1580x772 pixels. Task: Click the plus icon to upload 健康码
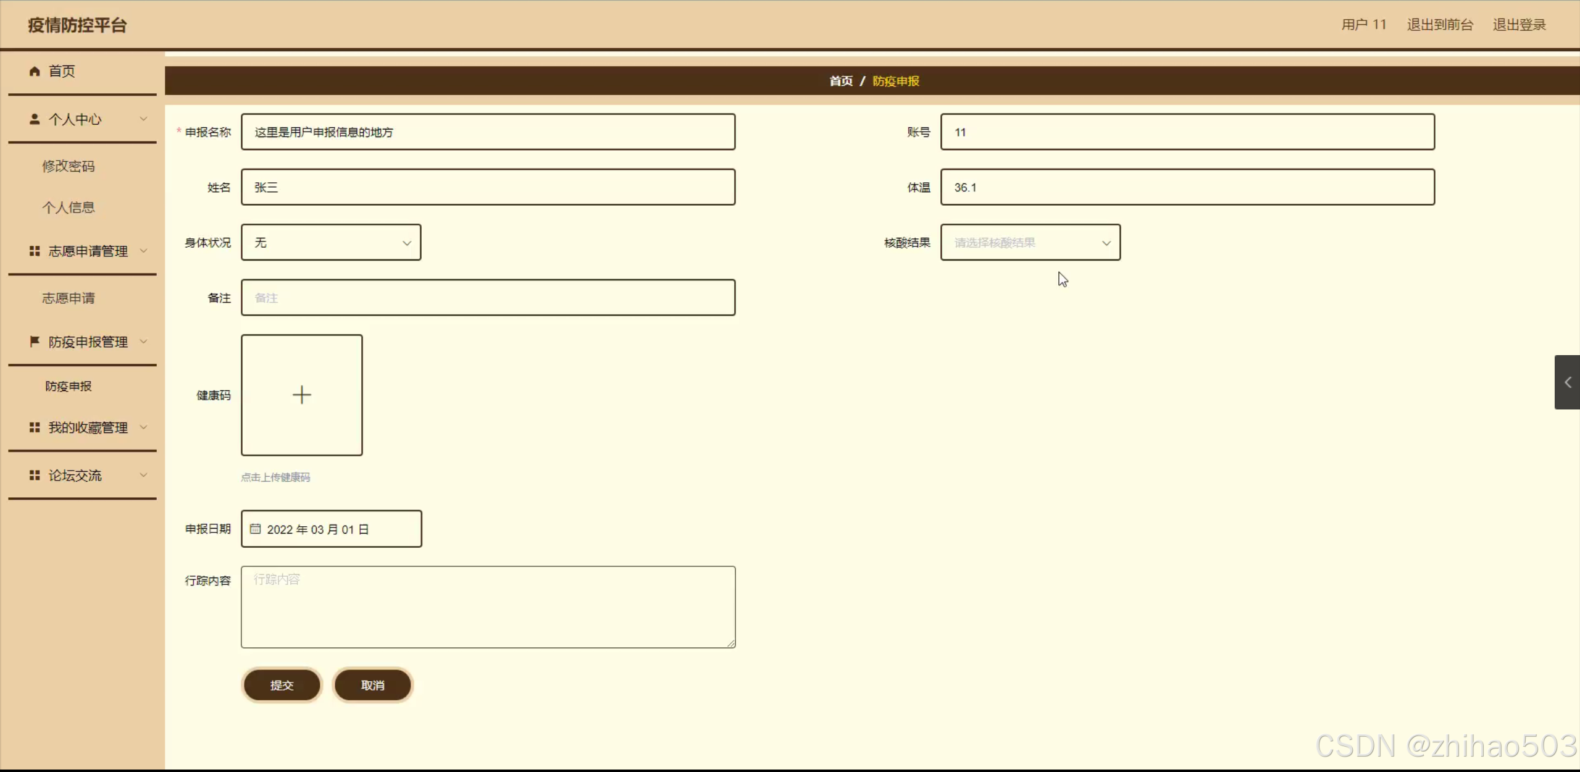point(301,395)
